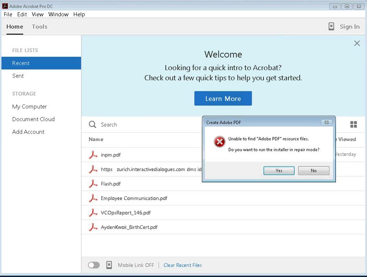Select Recent in file lists

tap(41, 63)
